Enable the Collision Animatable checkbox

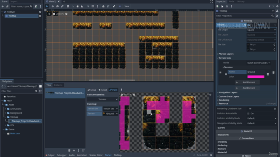[248, 113]
